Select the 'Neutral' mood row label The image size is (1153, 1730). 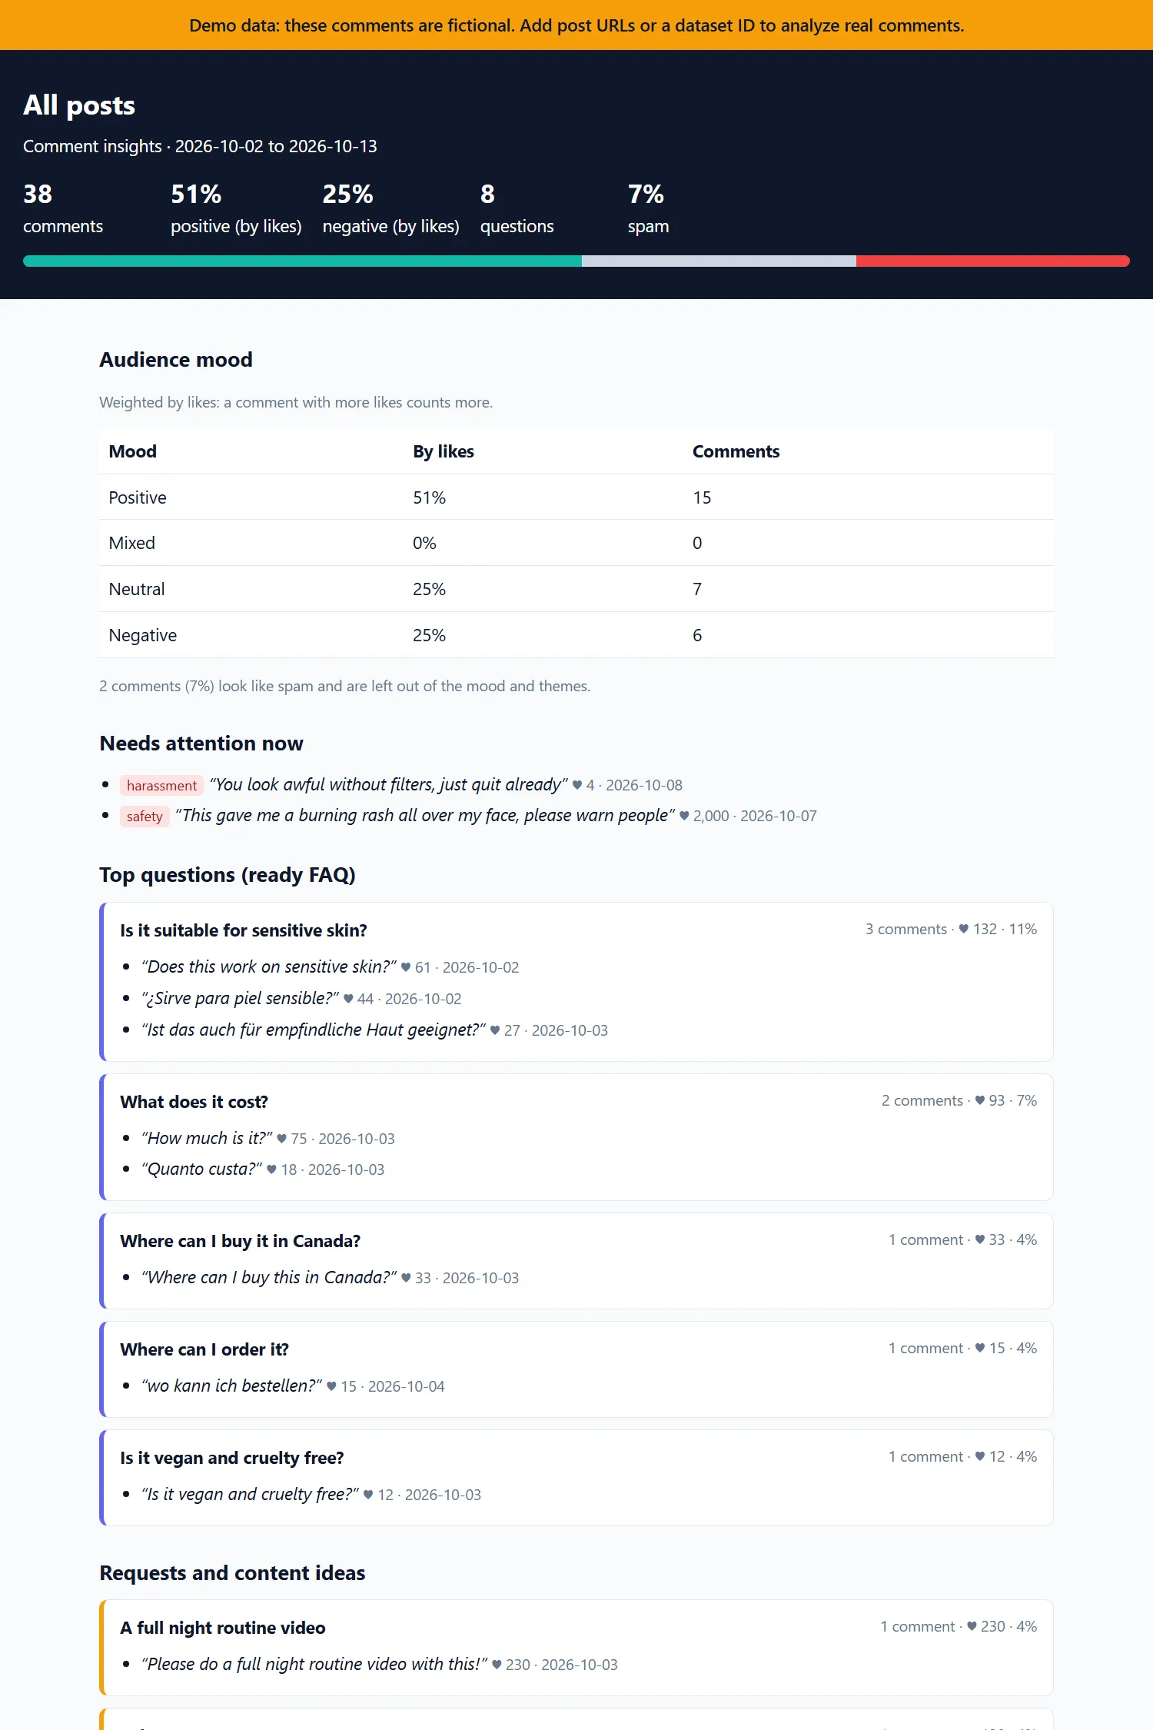[x=137, y=589]
